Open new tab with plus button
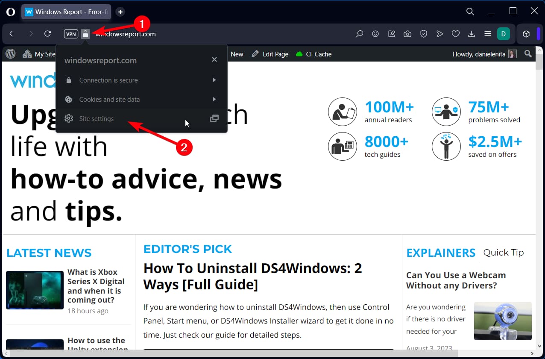This screenshot has height=359, width=545. tap(120, 12)
